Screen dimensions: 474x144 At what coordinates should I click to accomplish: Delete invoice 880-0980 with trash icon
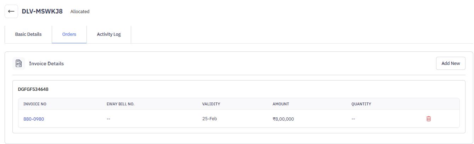[x=428, y=119]
